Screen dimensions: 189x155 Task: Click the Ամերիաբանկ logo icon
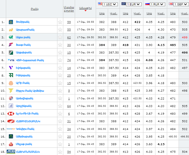click(x=11, y=137)
